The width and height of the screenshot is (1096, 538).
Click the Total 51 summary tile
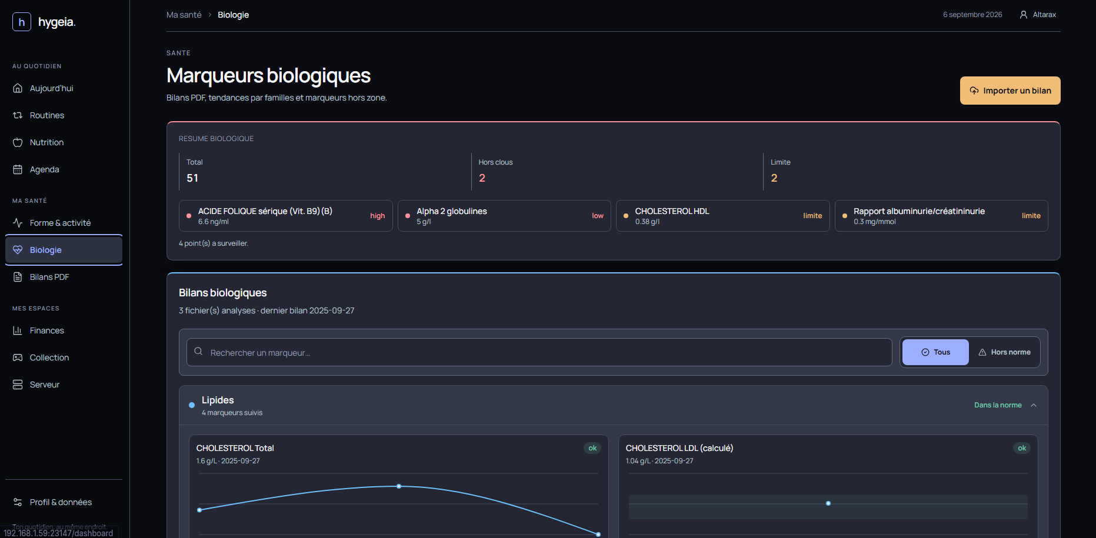pos(322,171)
